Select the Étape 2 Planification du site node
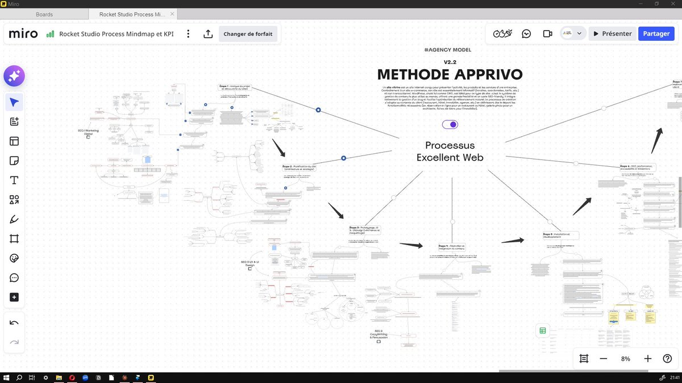The width and height of the screenshot is (682, 383). click(x=298, y=168)
